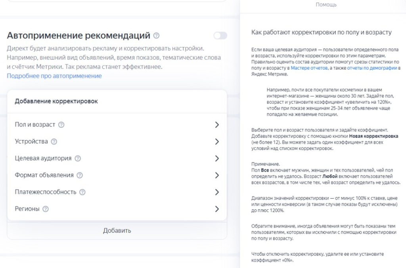Viewport: 406px width, 268px height.
Task: Expand the "Пол и возраст" adjustment row
Action: tap(217, 125)
